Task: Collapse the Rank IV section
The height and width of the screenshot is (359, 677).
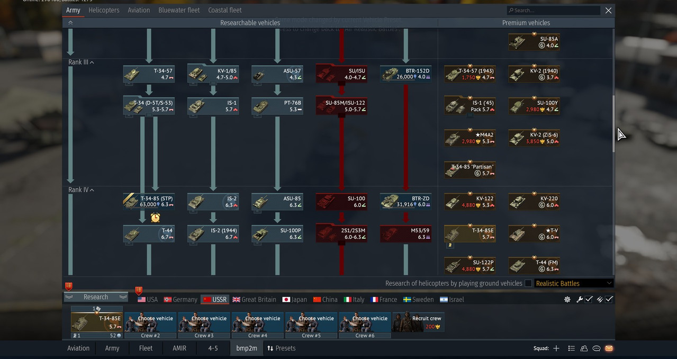Action: (92, 190)
